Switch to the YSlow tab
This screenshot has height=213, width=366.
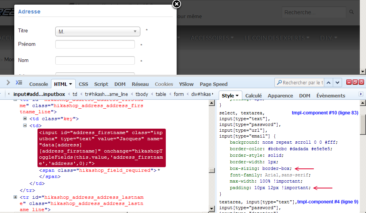tap(186, 84)
